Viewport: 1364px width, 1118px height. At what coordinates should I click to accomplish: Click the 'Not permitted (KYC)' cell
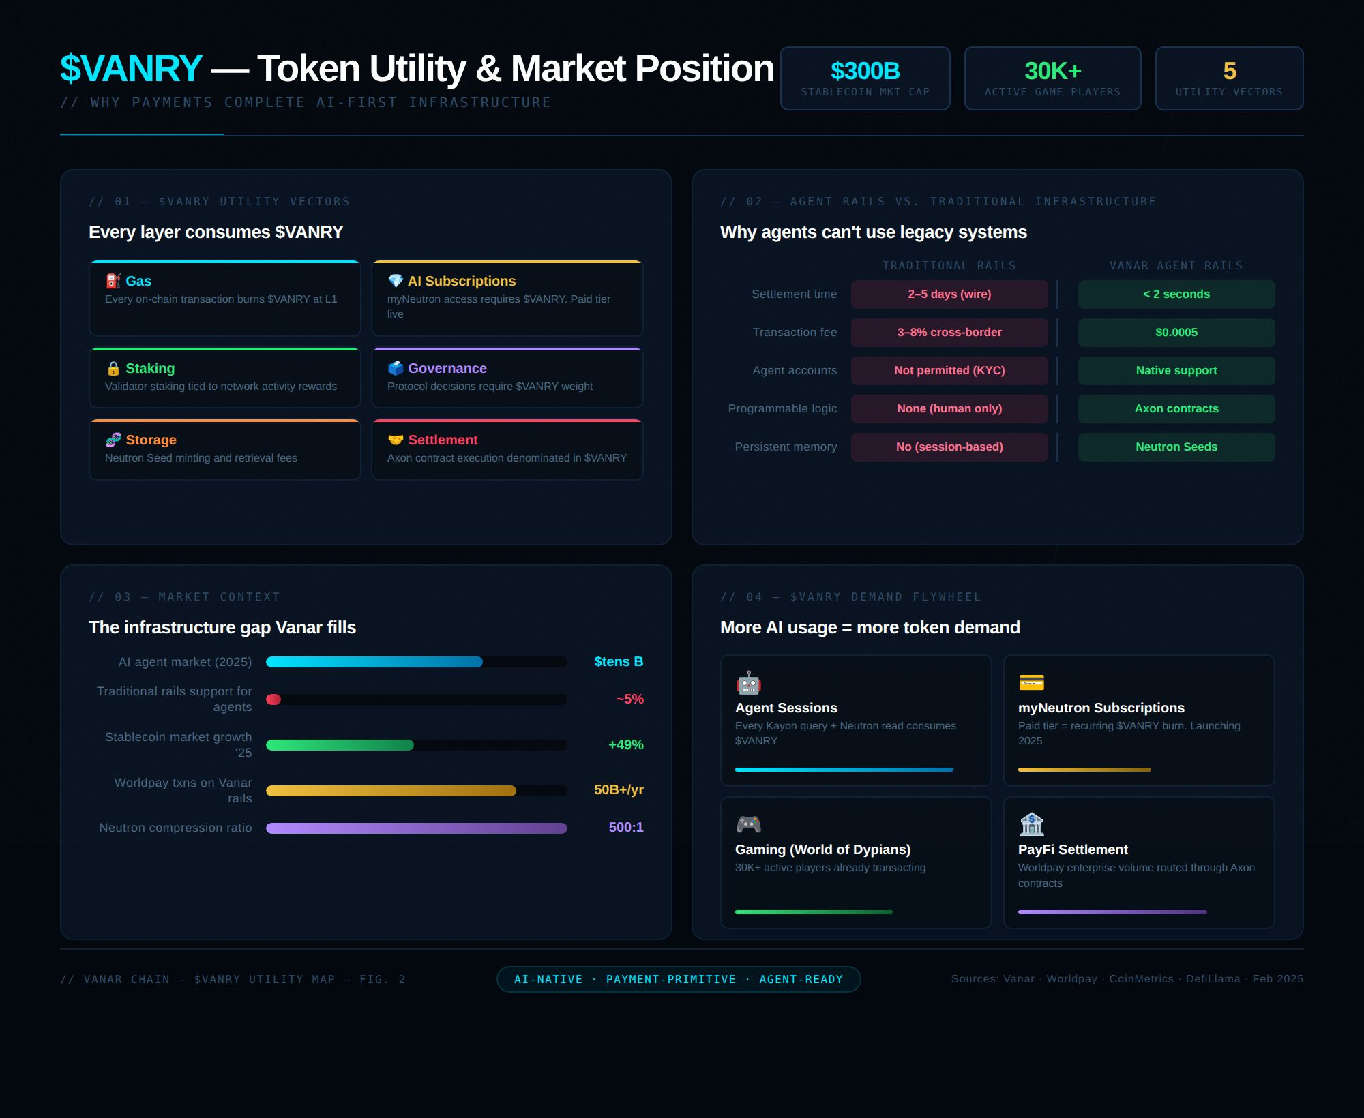[x=949, y=371]
